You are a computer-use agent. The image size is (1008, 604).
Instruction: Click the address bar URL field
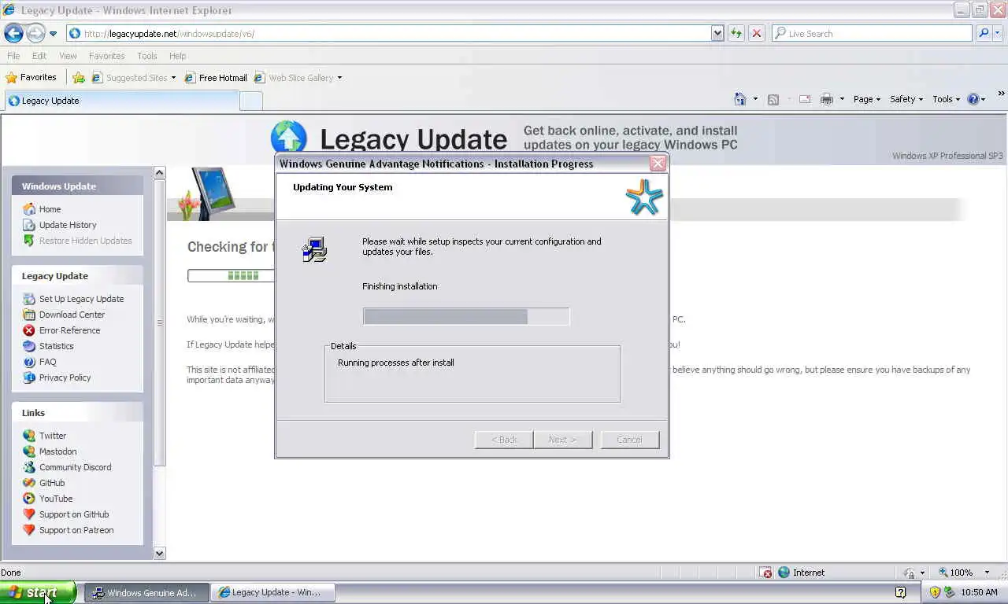point(389,33)
